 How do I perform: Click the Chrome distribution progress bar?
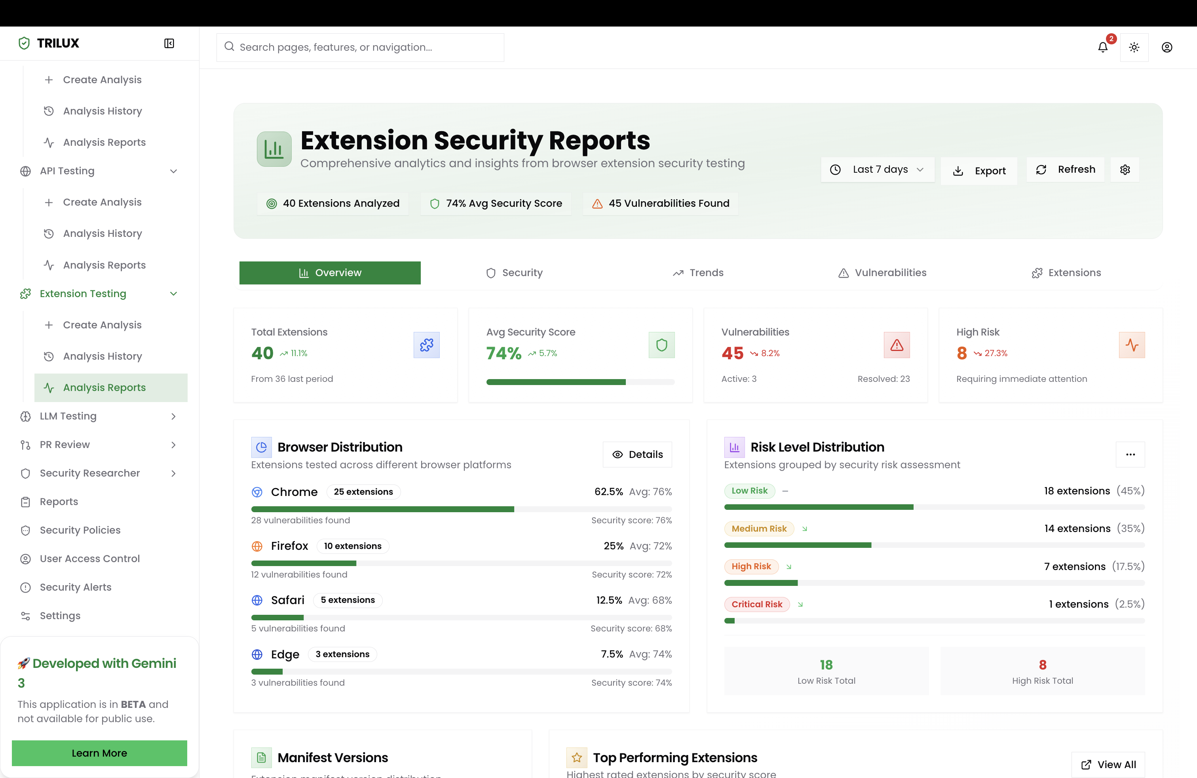tap(461, 509)
